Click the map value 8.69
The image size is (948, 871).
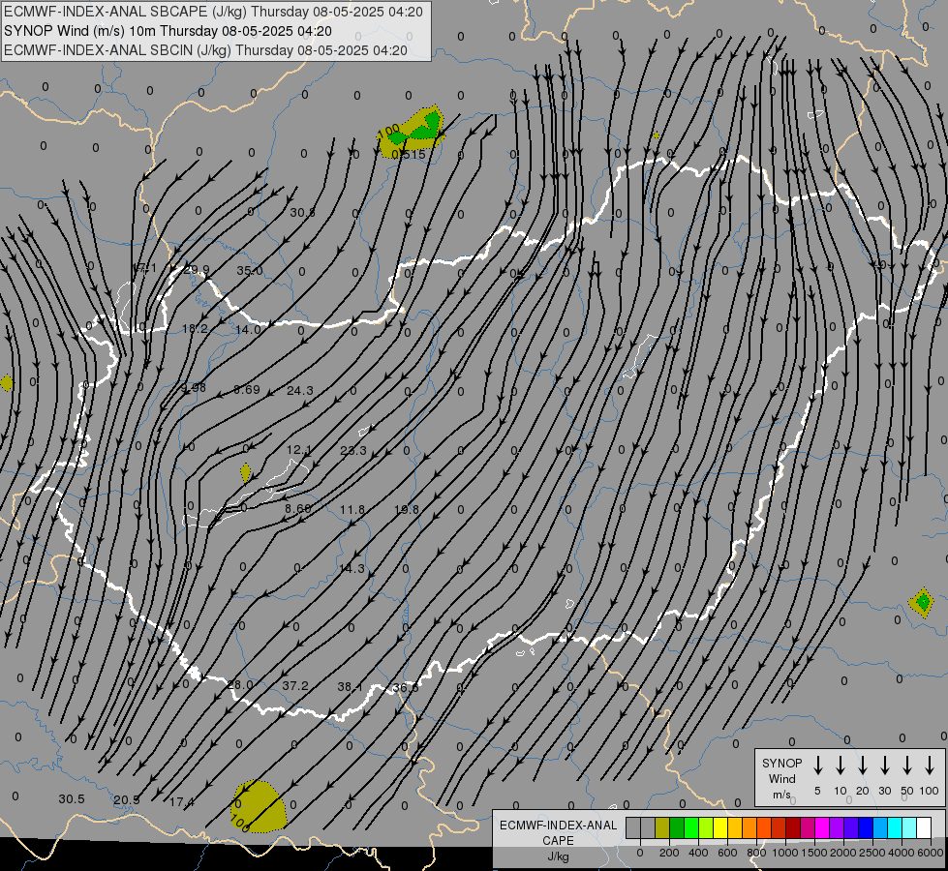pos(247,389)
